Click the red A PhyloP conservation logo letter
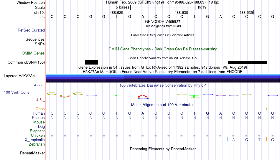Screen dimensions: 280x160 142,96
